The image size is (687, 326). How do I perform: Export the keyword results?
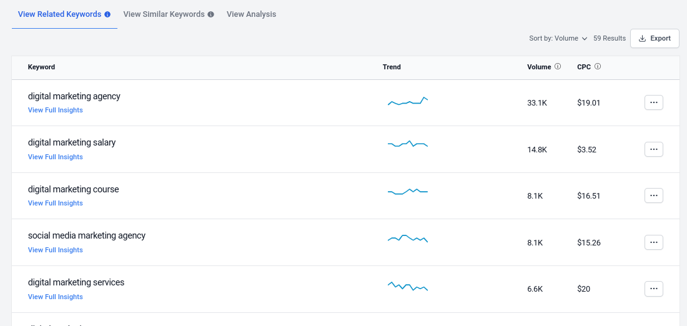(655, 39)
